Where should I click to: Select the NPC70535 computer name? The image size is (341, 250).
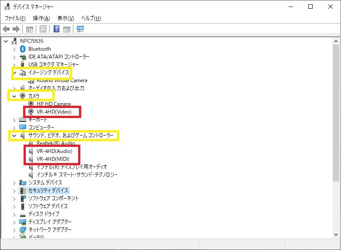[31, 41]
